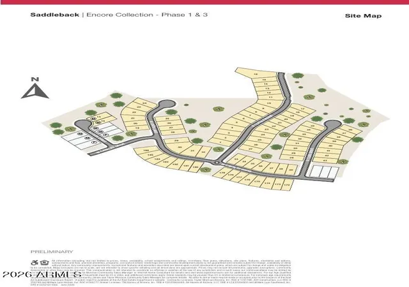This screenshot has width=409, height=287.
Task: Select lot 11 on the site map
Action: pos(270,97)
